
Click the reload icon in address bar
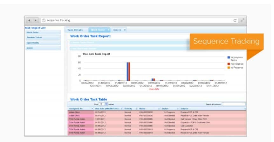coord(235,20)
